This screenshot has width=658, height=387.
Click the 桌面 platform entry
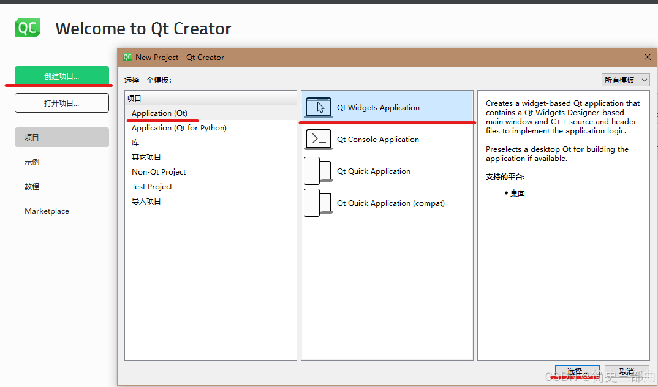click(x=518, y=193)
